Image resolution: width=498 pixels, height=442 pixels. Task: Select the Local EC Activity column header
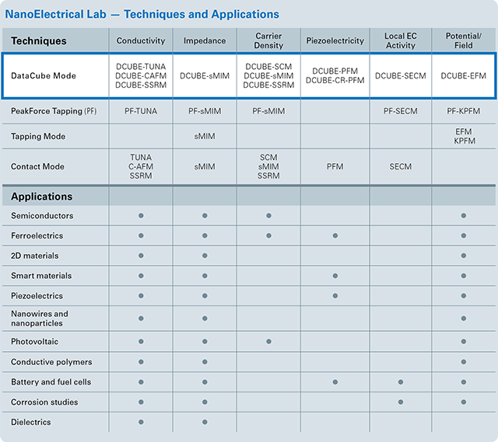point(401,40)
